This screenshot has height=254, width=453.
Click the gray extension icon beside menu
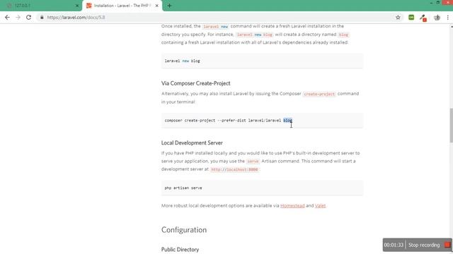coord(437,17)
